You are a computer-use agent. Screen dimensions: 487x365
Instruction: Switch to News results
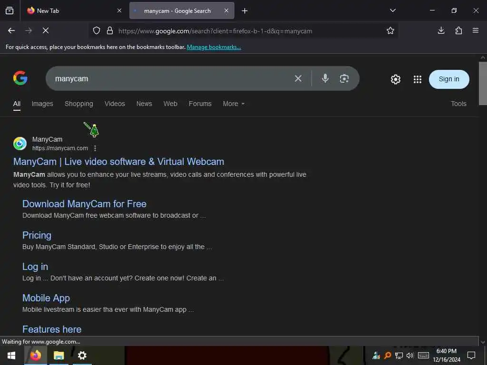pyautogui.click(x=144, y=104)
